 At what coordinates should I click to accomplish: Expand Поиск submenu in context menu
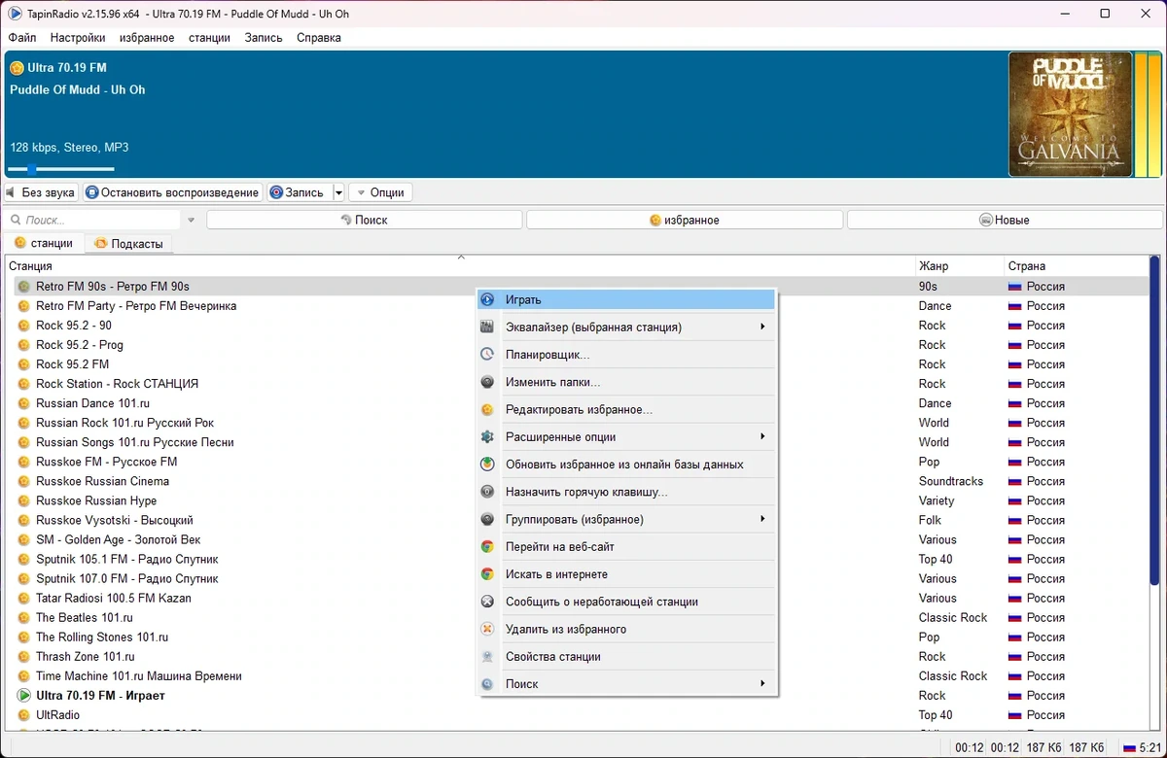762,684
